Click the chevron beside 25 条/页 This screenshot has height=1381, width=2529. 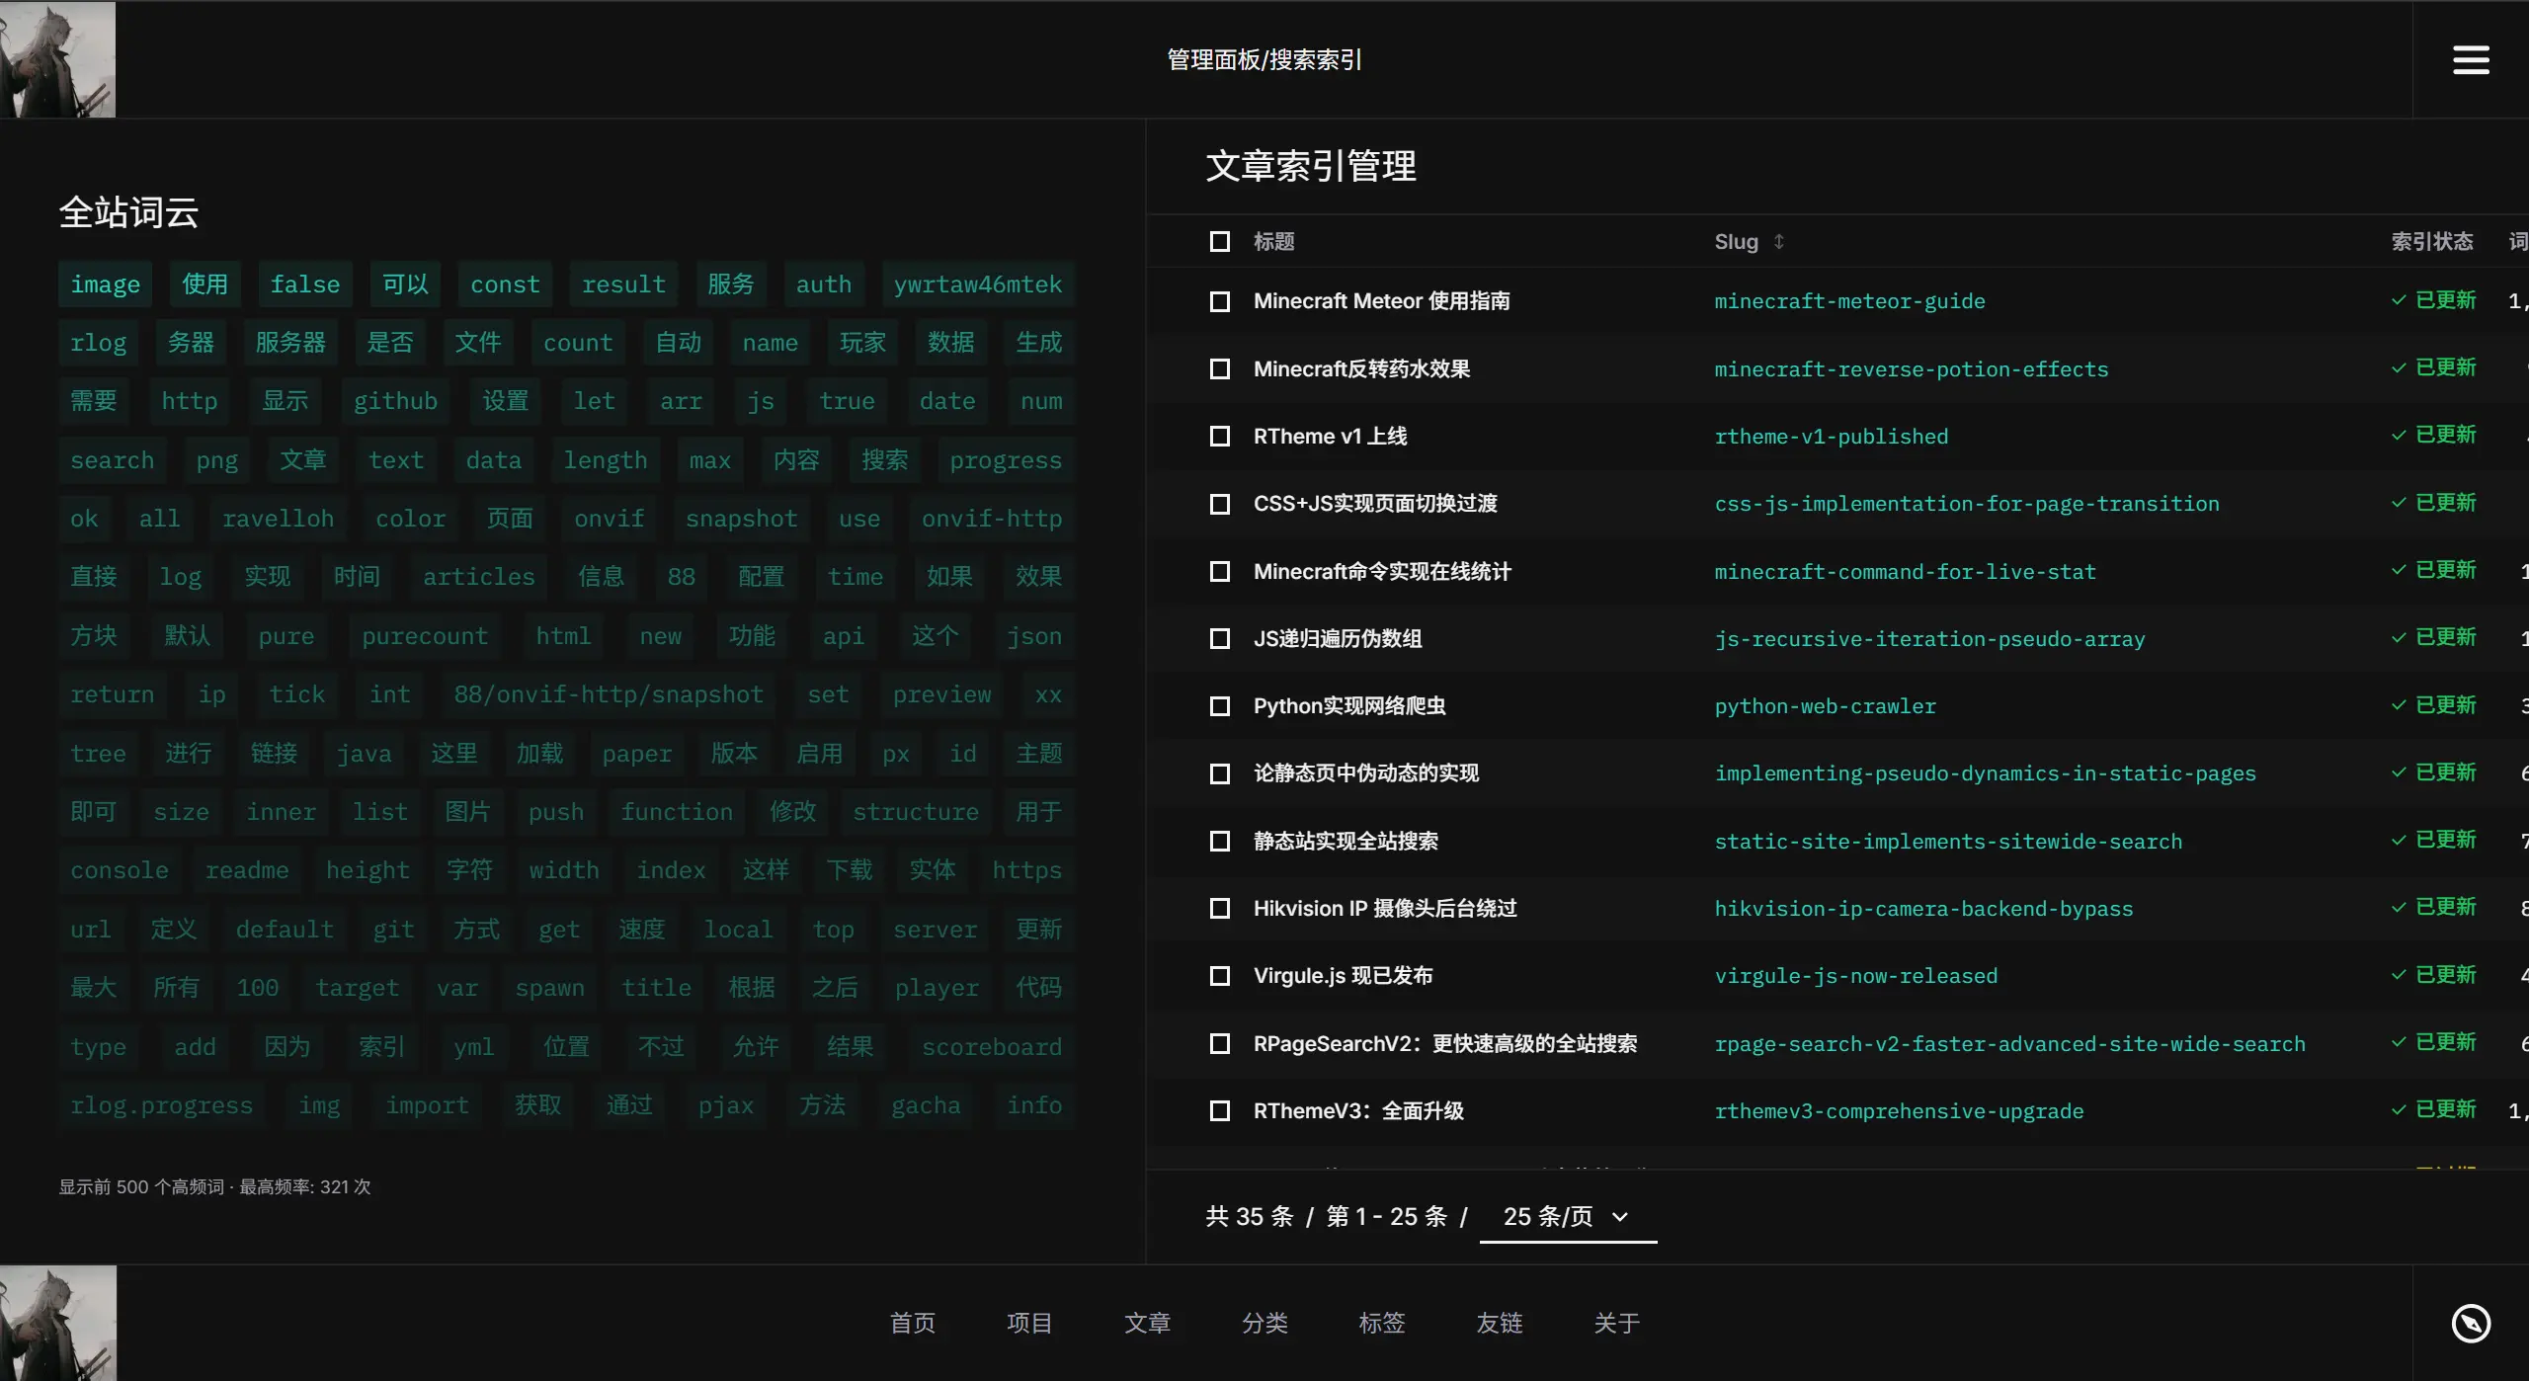tap(1620, 1217)
